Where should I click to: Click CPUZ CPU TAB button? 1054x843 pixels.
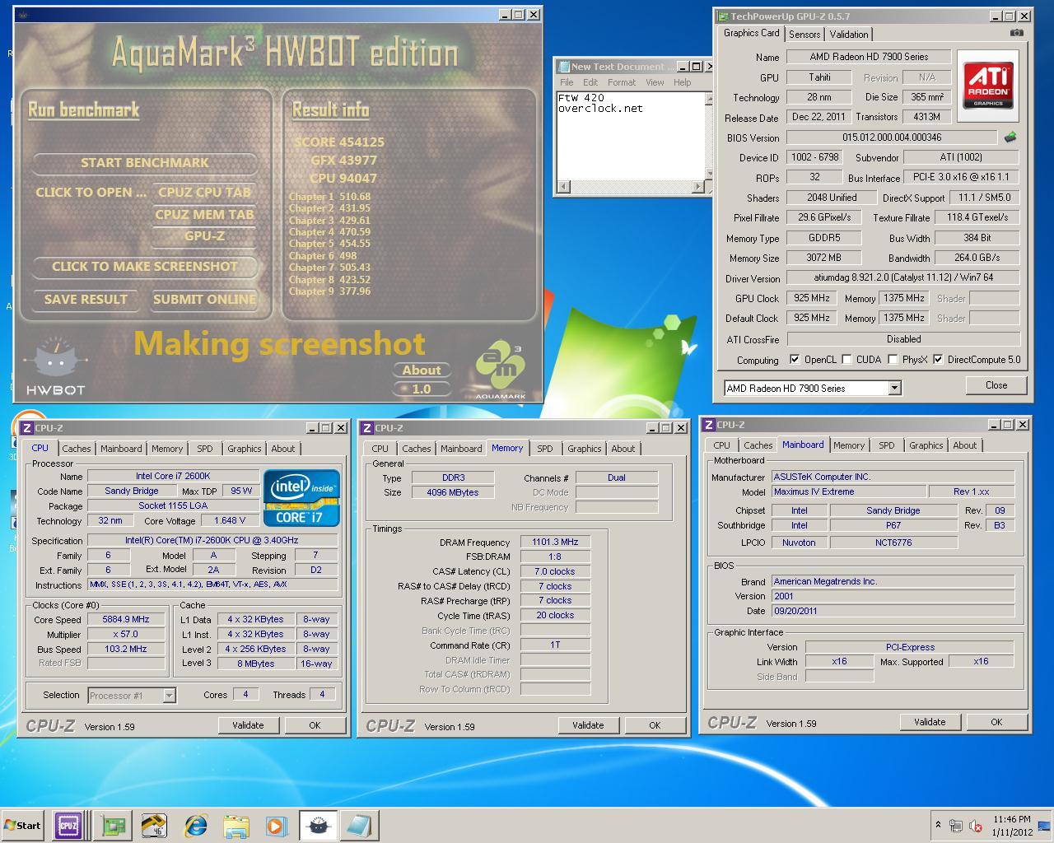click(204, 192)
